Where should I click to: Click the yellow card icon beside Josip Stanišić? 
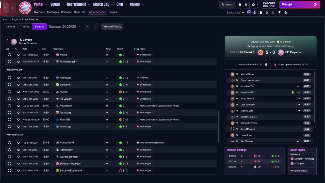pyautogui.click(x=293, y=93)
